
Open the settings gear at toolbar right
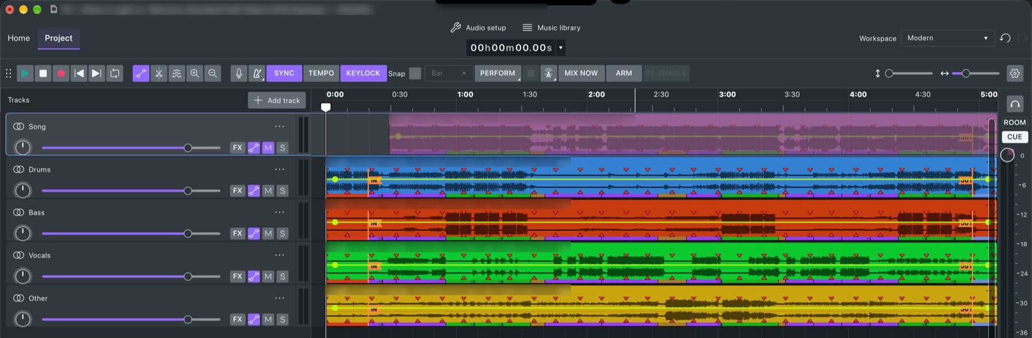(1015, 73)
